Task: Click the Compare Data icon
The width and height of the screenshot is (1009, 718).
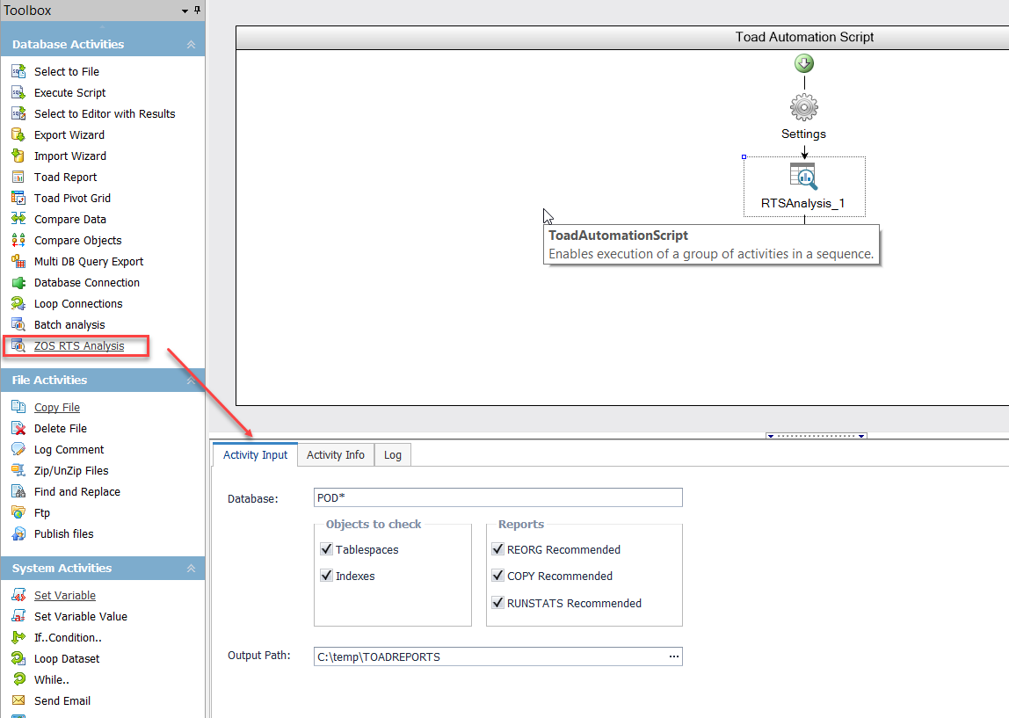Action: click(x=18, y=220)
